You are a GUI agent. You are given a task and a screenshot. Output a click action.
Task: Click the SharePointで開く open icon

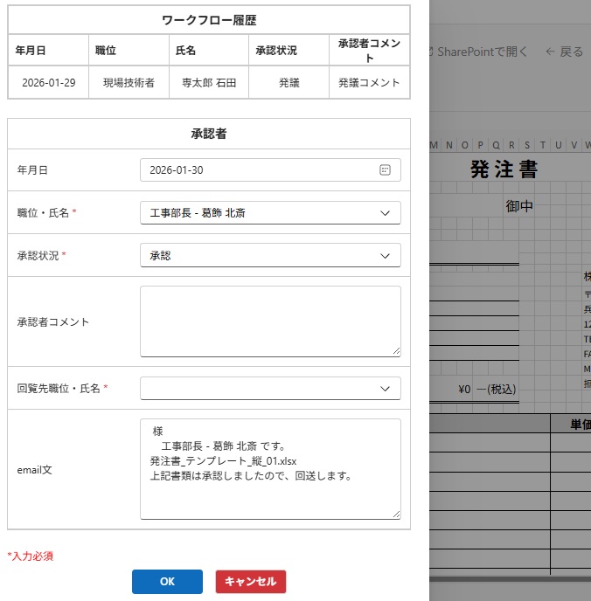(x=430, y=52)
